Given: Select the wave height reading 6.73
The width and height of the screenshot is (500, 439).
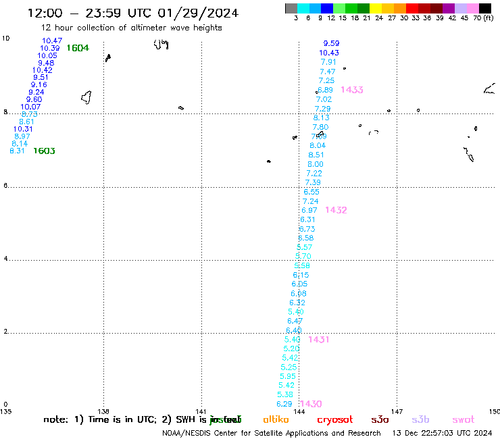Looking at the screenshot, I should point(307,229).
